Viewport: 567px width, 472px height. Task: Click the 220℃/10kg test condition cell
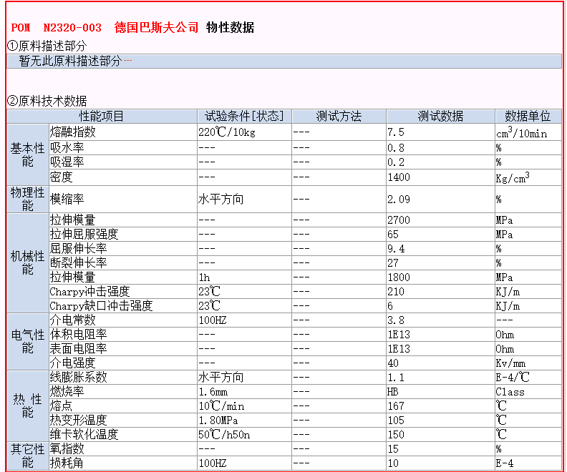(227, 132)
